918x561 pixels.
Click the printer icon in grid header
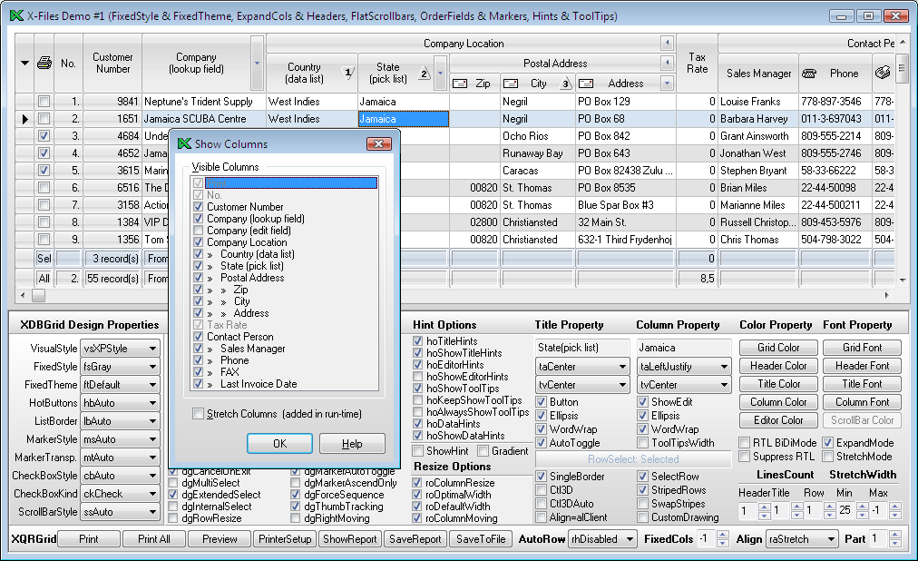point(44,64)
